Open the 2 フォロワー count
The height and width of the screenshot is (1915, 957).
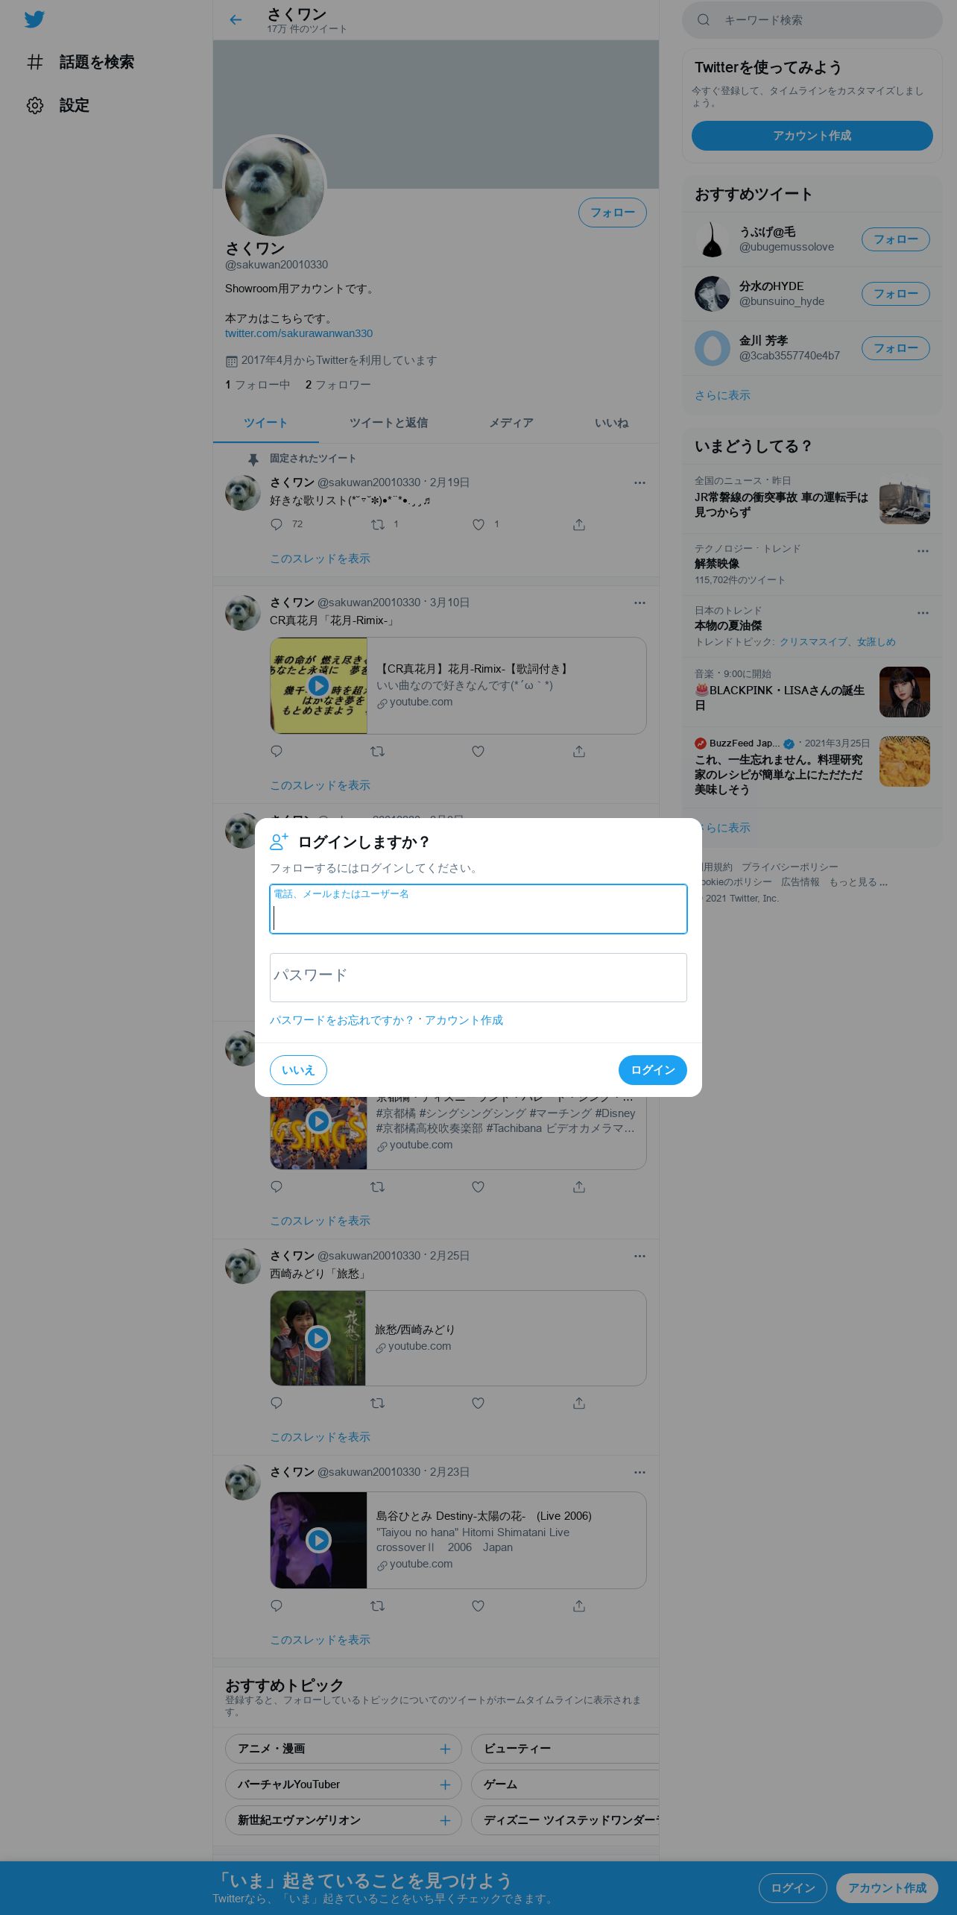click(338, 385)
